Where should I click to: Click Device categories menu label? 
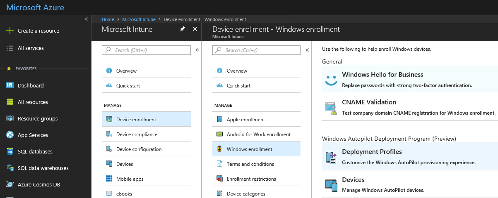(x=246, y=193)
